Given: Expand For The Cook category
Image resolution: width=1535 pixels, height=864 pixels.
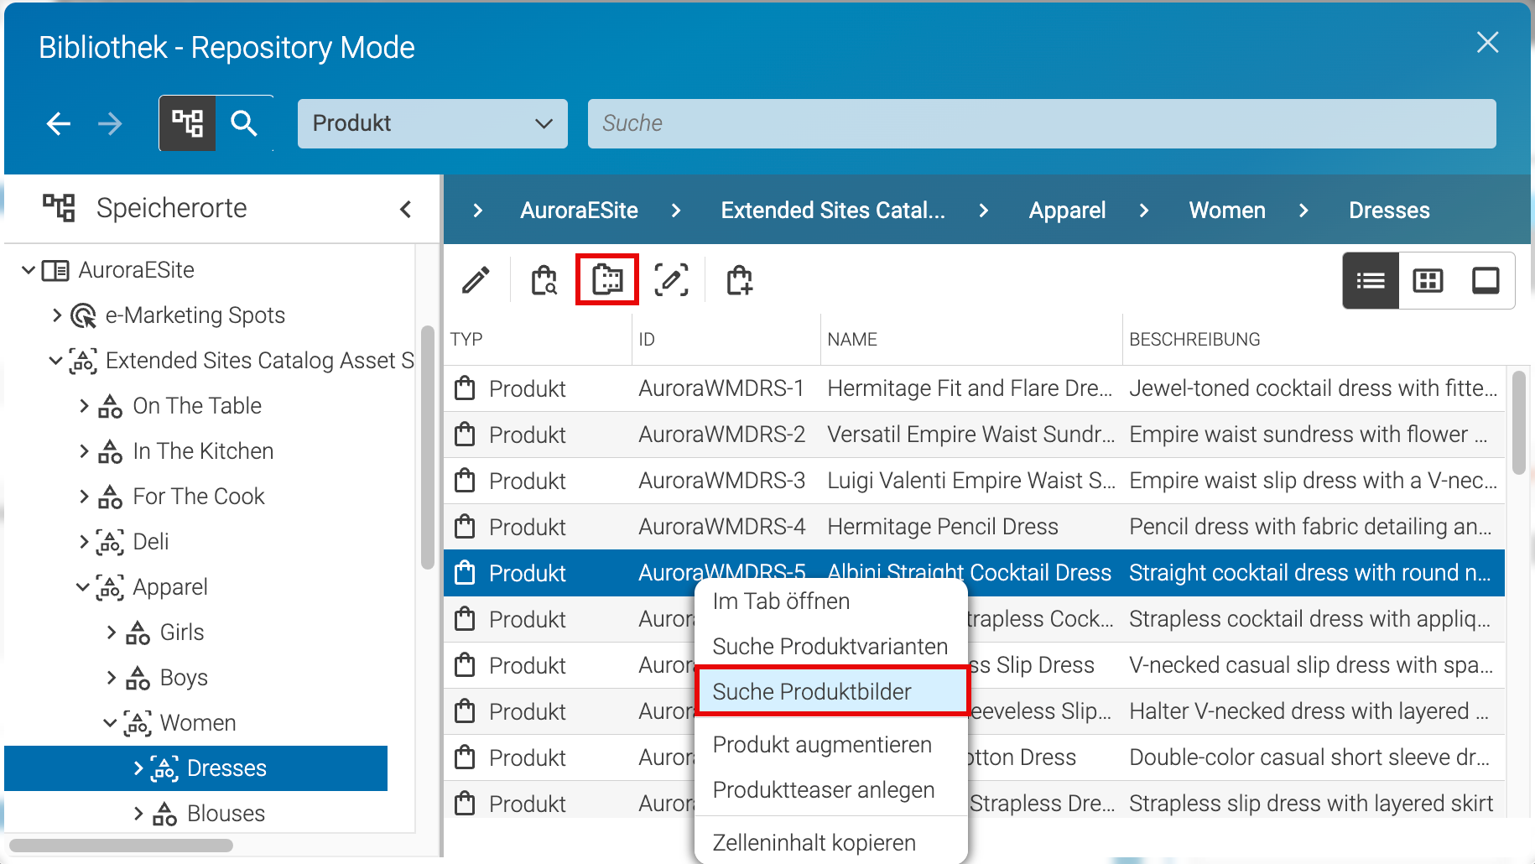Looking at the screenshot, I should (x=83, y=497).
